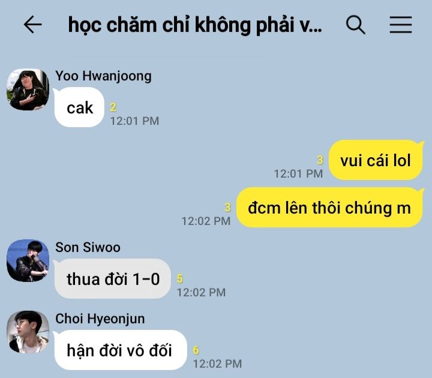The height and width of the screenshot is (378, 432).
Task: Select the 'vui cái lol' message bubble
Action: coord(376,160)
